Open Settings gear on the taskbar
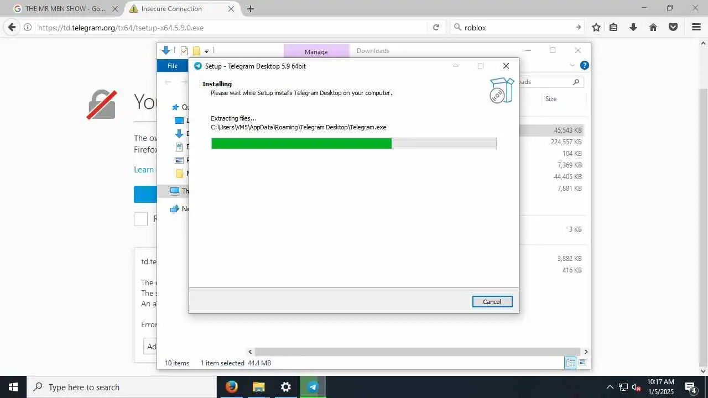 coord(285,387)
